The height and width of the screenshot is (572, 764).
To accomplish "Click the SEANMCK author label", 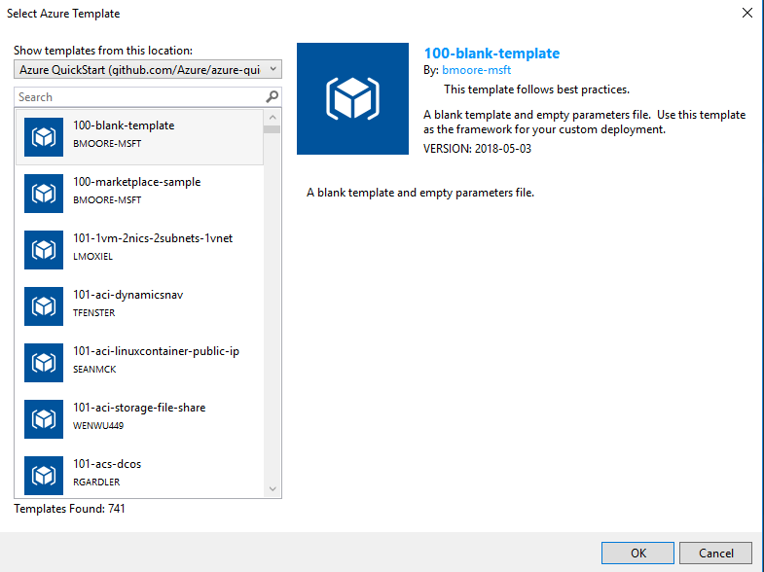I will click(94, 370).
